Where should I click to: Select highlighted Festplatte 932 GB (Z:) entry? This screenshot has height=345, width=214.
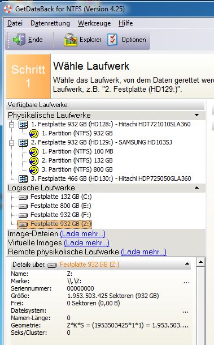54,224
